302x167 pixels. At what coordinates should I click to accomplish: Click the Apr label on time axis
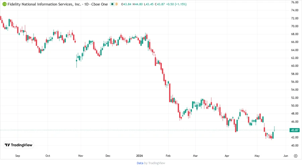click(227, 156)
